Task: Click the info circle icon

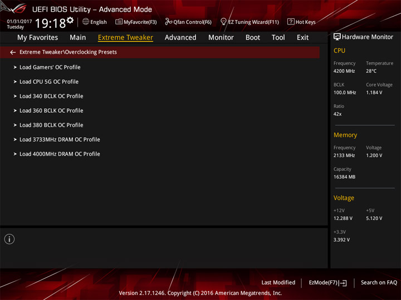Action: pyautogui.click(x=9, y=239)
